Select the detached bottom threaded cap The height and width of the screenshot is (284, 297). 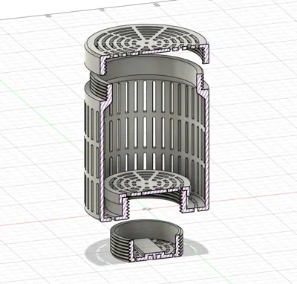[146, 240]
